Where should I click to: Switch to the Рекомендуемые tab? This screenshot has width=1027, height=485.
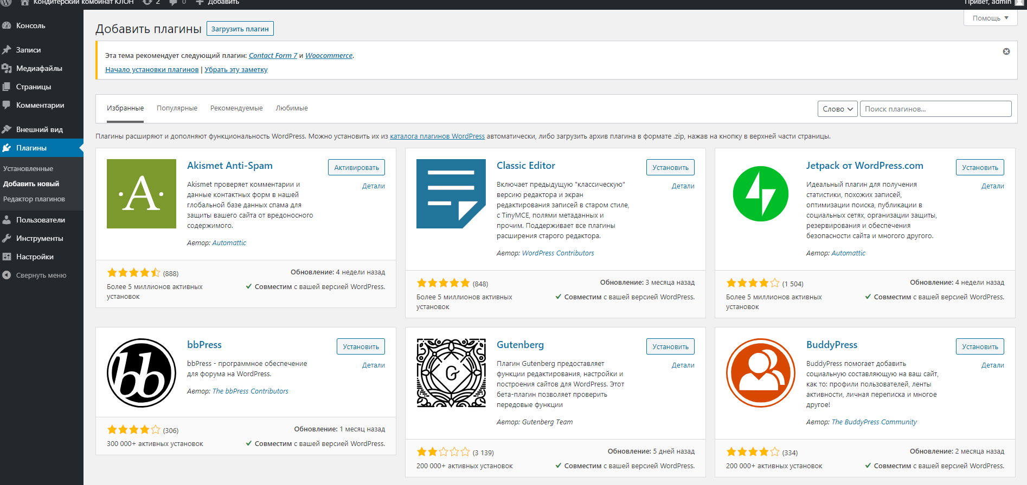[x=236, y=108]
